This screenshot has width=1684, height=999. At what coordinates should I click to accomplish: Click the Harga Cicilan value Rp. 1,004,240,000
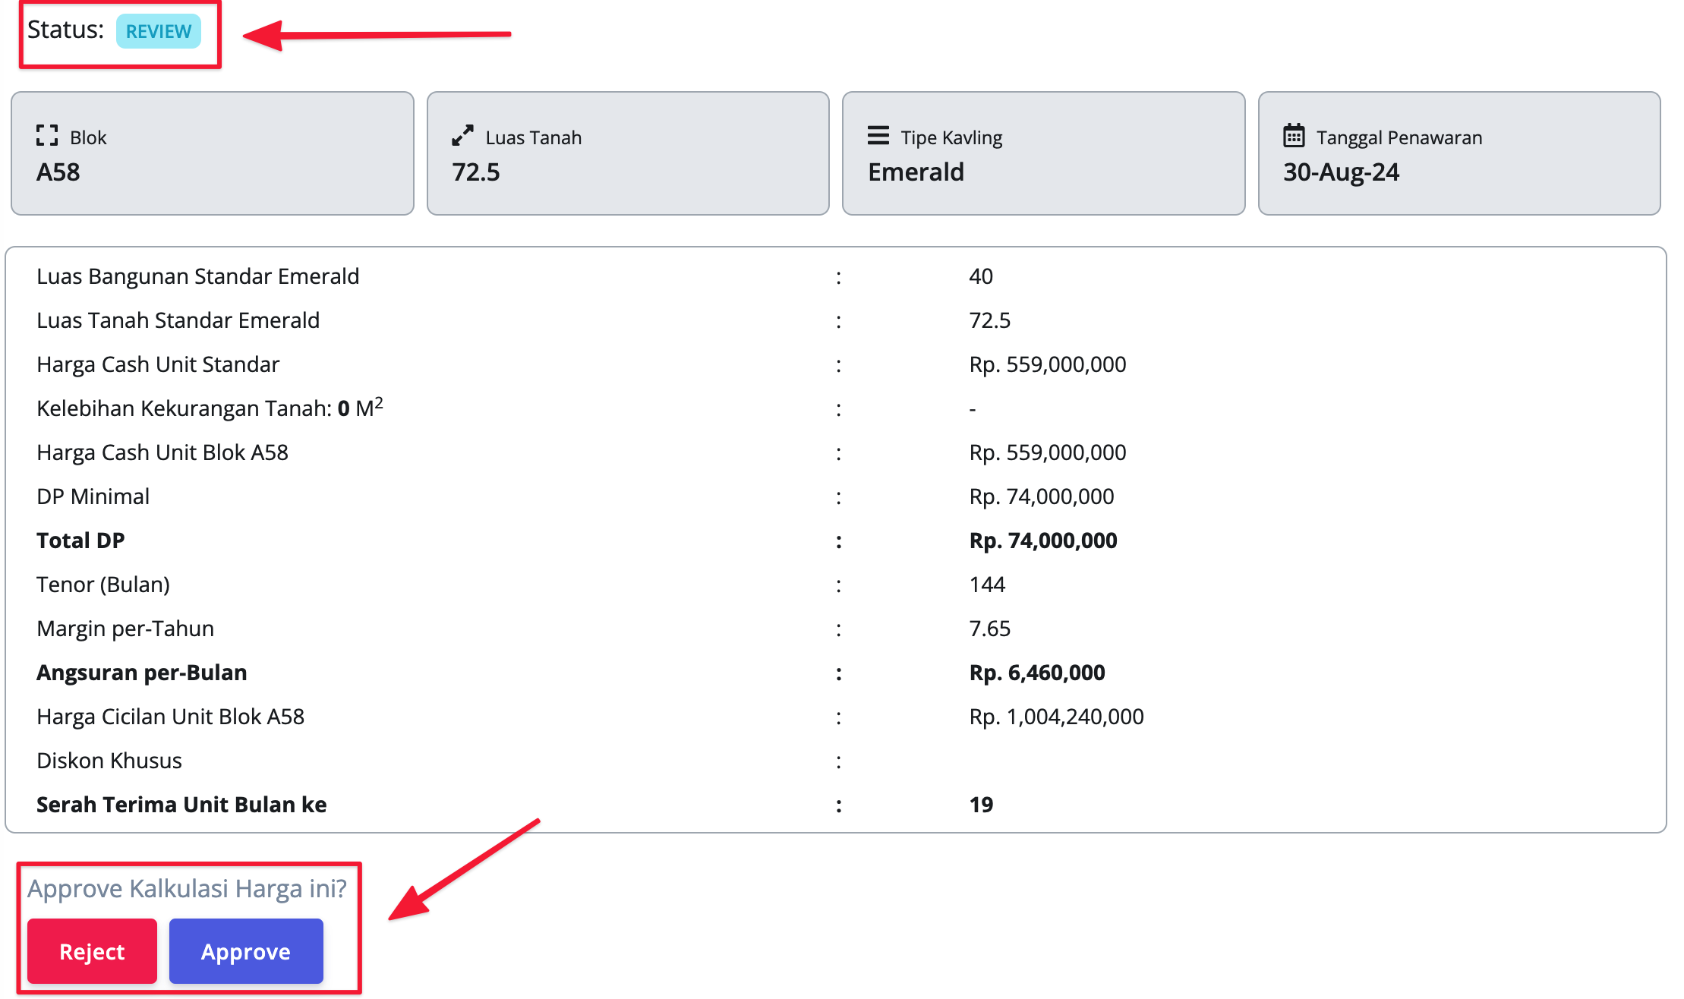tap(1056, 717)
